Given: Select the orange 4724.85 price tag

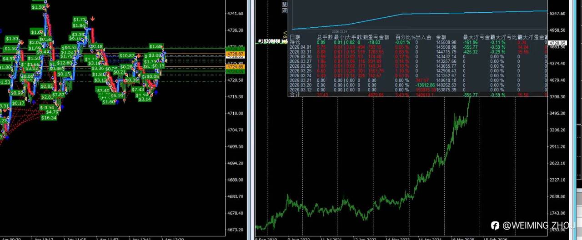Looking at the screenshot, I should pyautogui.click(x=236, y=67).
